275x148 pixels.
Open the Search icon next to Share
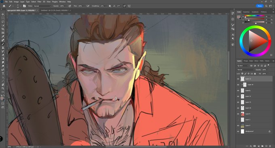(x=266, y=6)
